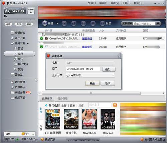Click 酷盘备份 link for Smart-Folders file
This screenshot has width=167, height=143.
point(87,47)
